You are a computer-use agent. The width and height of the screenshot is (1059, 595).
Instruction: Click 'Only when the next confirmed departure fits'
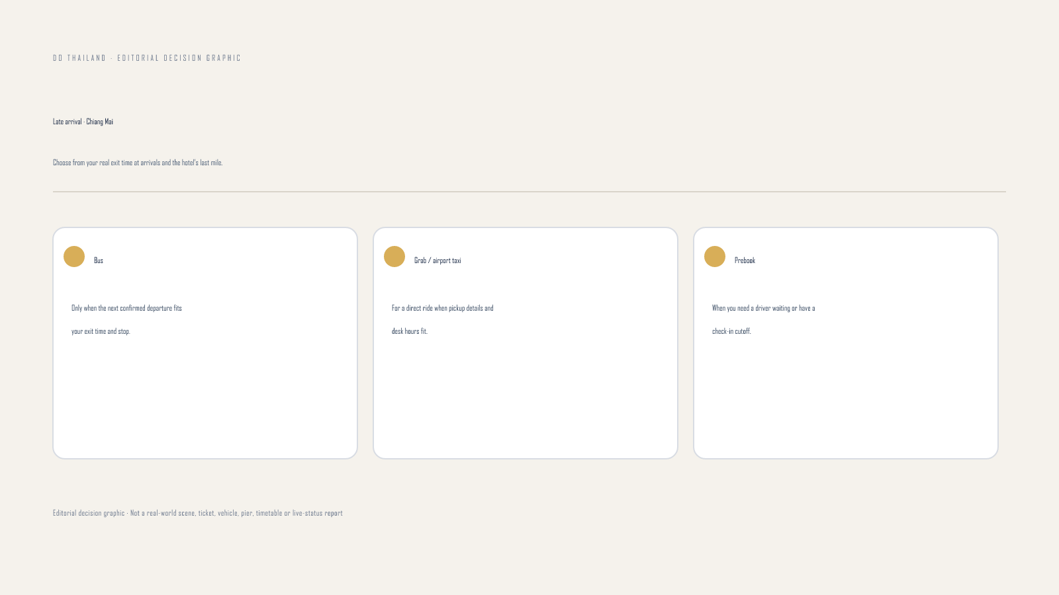point(126,308)
